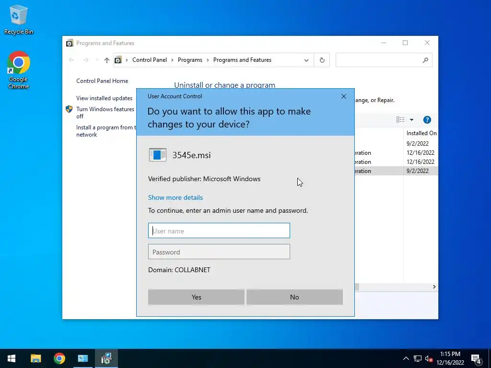Open the Windows Start menu
This screenshot has width=491, height=368.
click(12, 358)
